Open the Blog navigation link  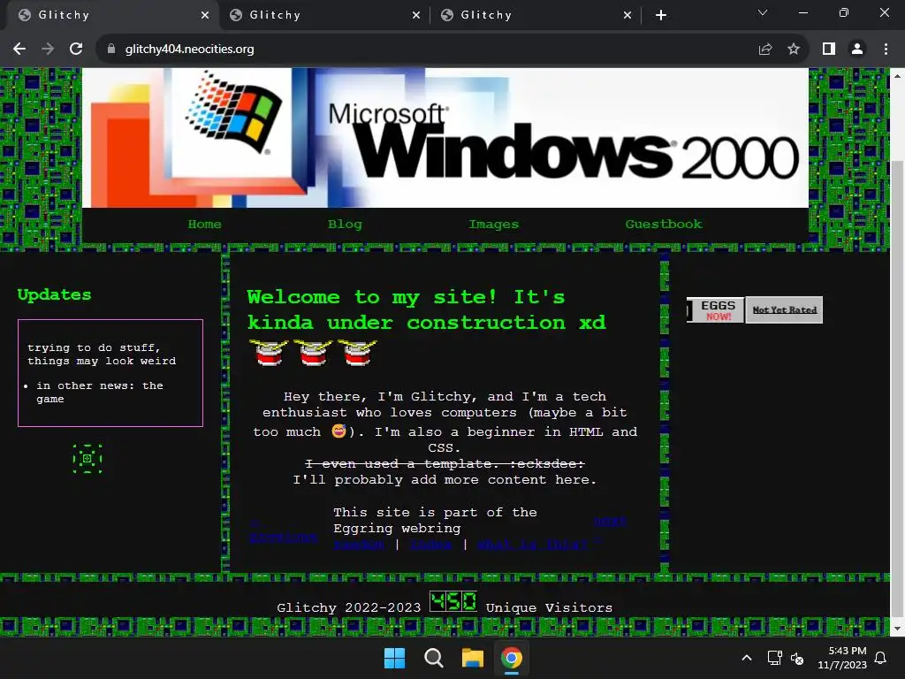click(345, 224)
